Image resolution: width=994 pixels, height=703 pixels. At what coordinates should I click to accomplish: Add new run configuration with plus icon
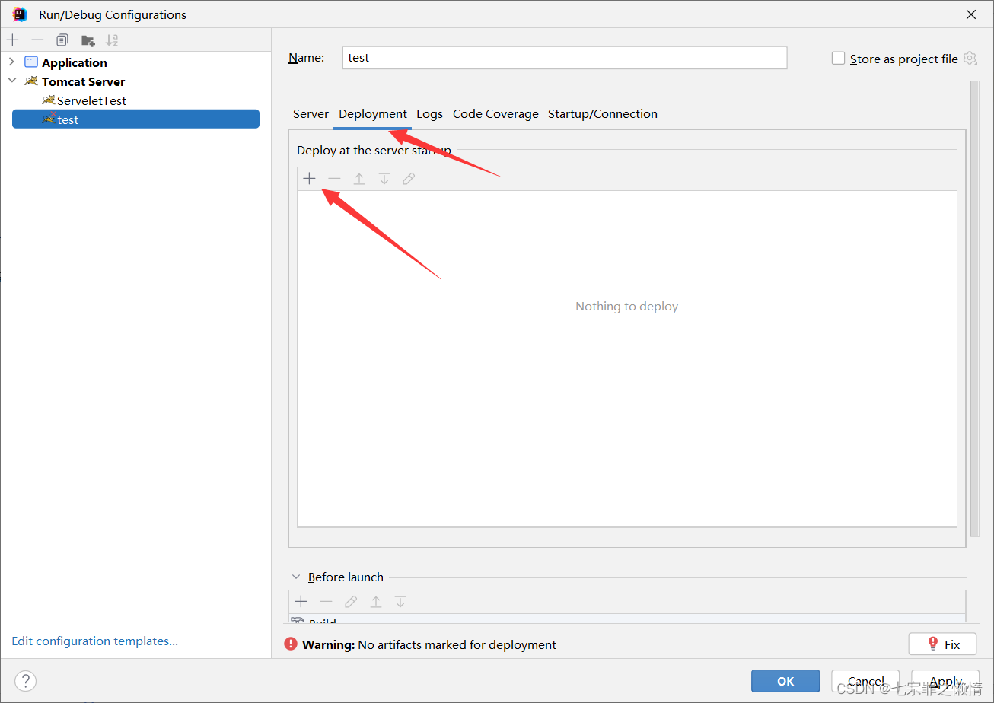coord(13,40)
